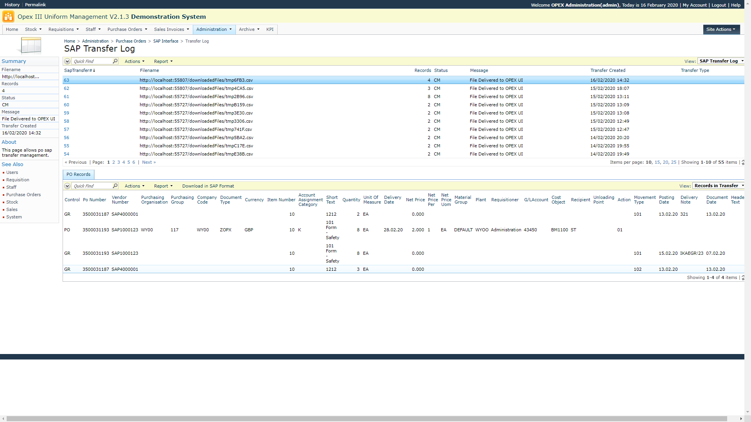
Task: Refresh the SAP Transfer Log list
Action: 743,163
